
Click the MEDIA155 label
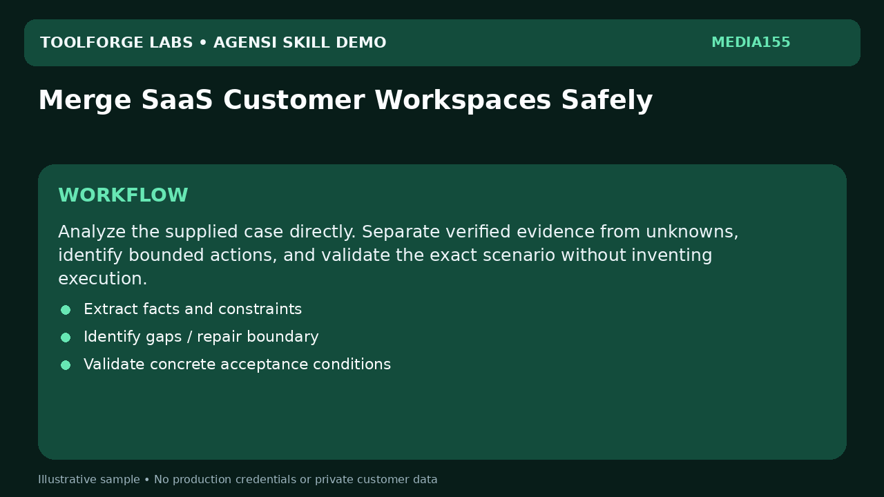(x=751, y=43)
